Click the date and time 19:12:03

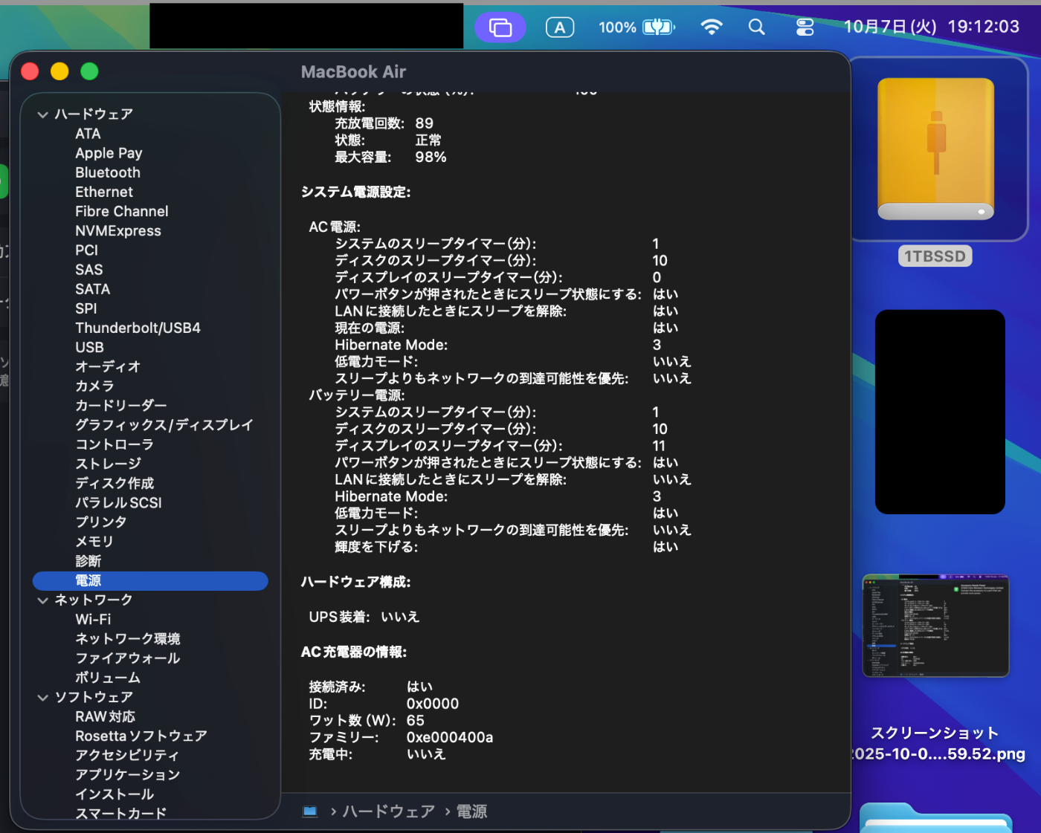click(931, 27)
